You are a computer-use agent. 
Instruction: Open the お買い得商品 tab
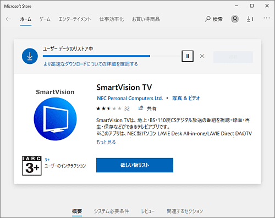146,19
